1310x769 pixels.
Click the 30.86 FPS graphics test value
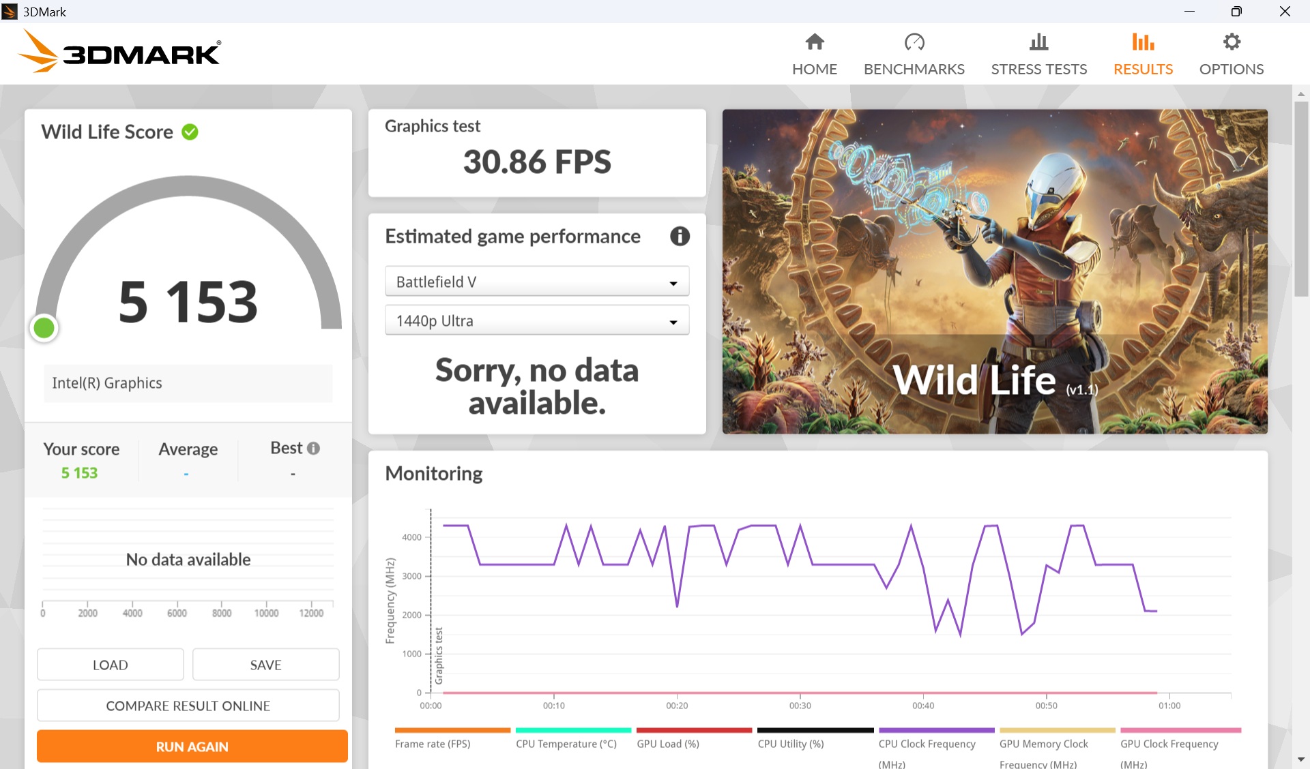pyautogui.click(x=537, y=162)
